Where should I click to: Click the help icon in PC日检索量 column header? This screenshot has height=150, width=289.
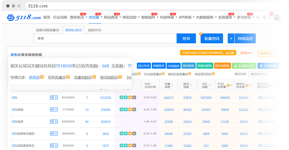point(228,85)
